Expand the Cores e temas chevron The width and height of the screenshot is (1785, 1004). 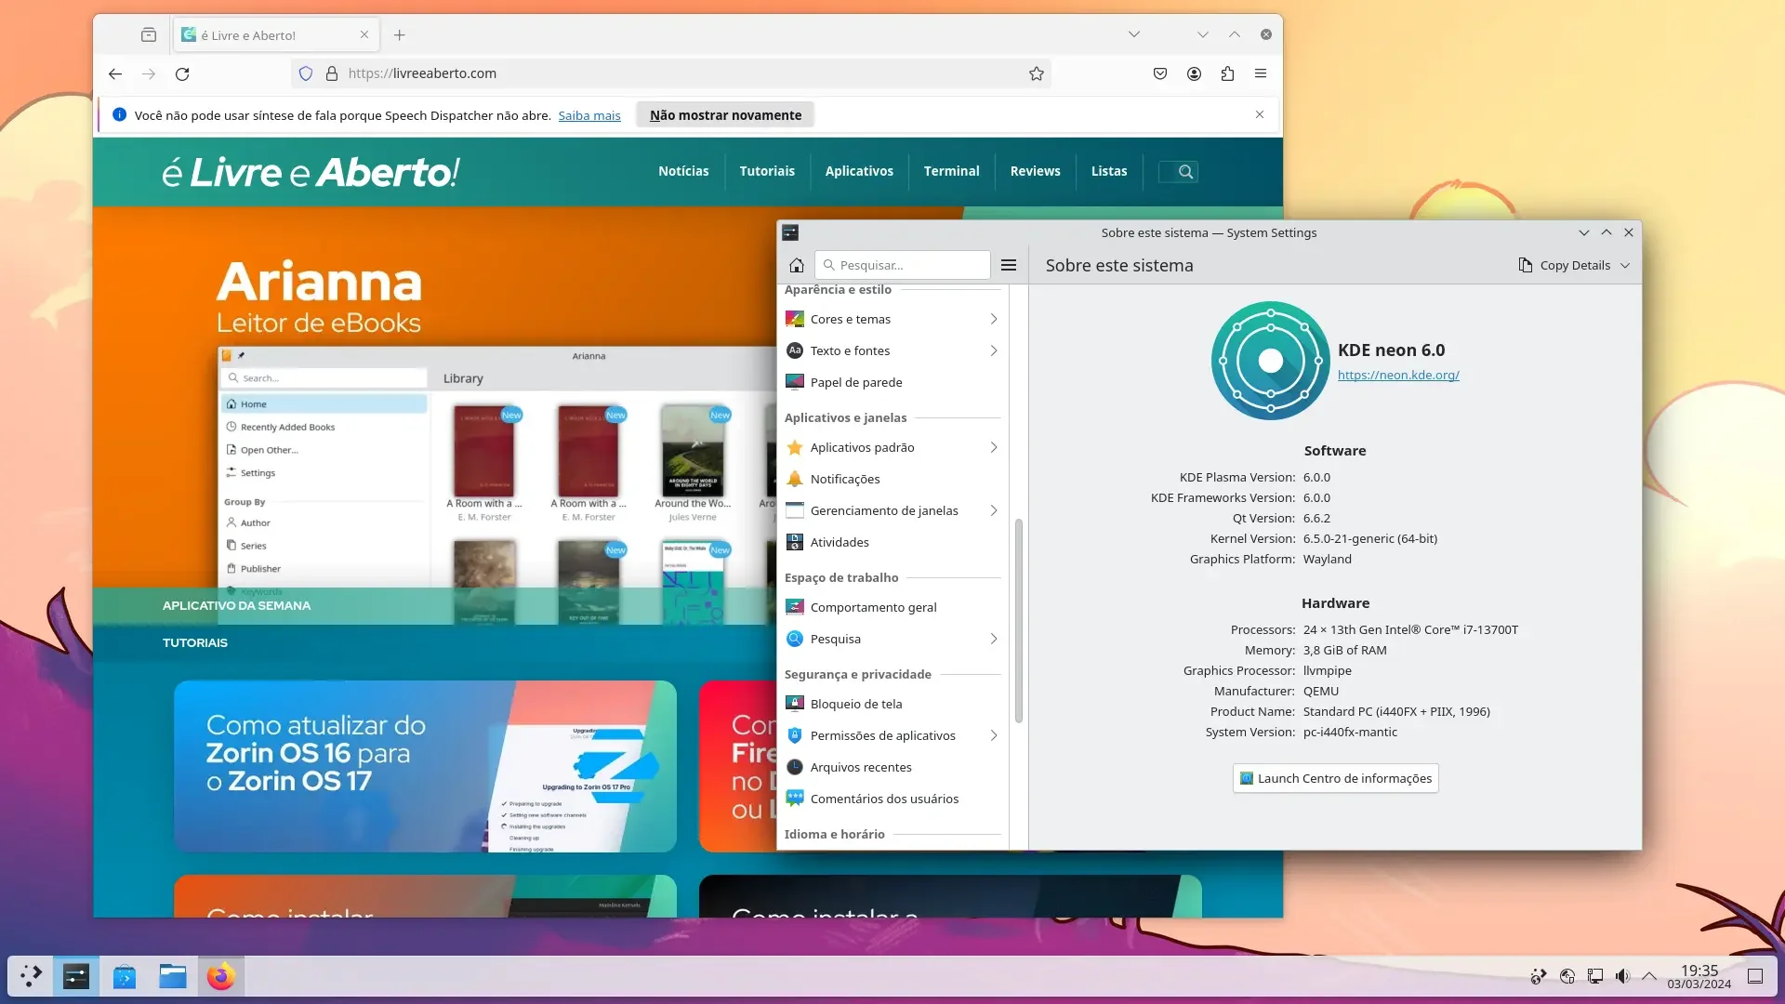993,319
